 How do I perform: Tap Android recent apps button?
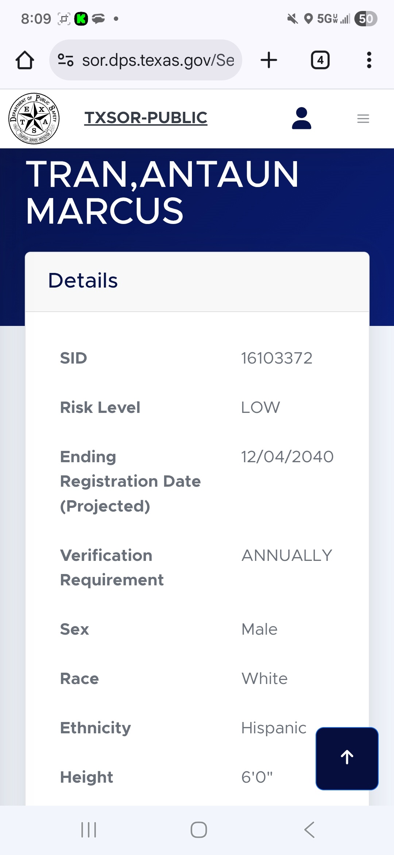[x=89, y=829]
